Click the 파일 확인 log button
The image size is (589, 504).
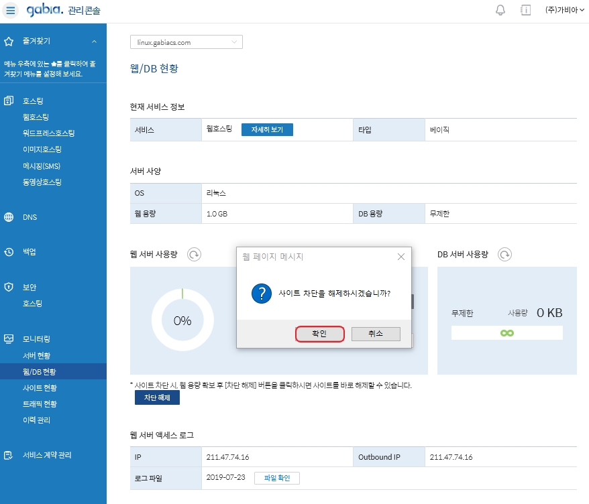pyautogui.click(x=277, y=478)
